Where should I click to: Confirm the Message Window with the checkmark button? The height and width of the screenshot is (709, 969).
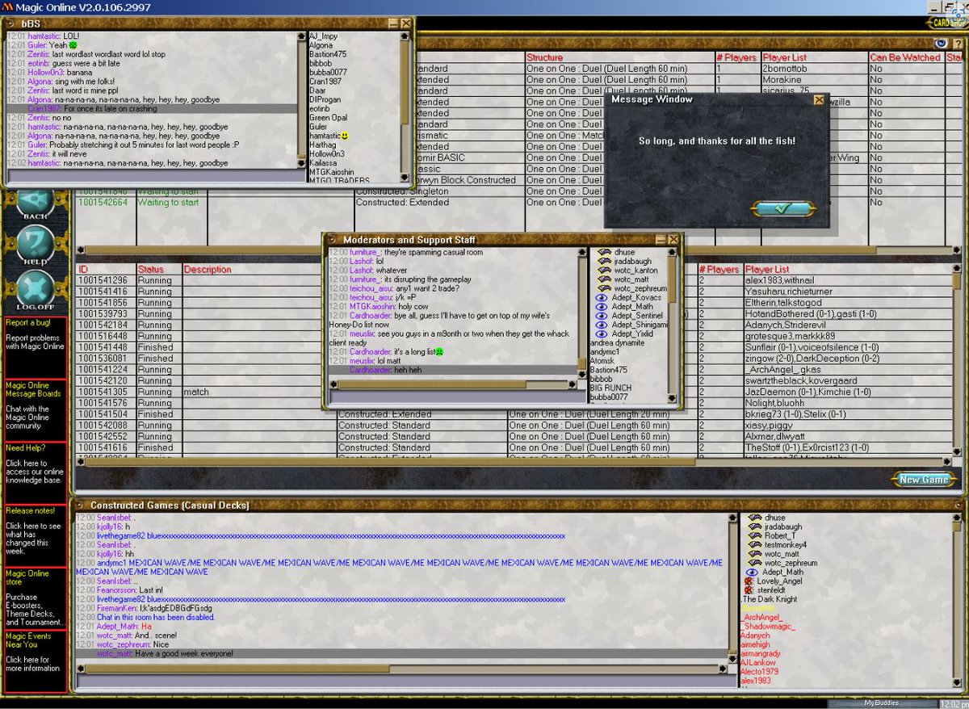point(781,209)
